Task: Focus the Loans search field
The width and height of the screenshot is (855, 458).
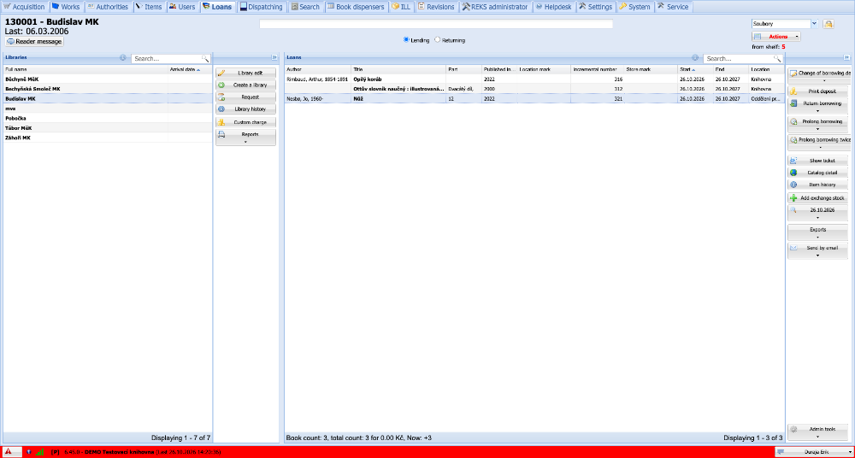Action: pyautogui.click(x=739, y=58)
